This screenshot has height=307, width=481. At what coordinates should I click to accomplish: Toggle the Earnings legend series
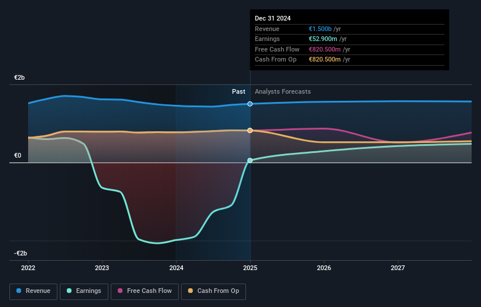[x=84, y=291]
